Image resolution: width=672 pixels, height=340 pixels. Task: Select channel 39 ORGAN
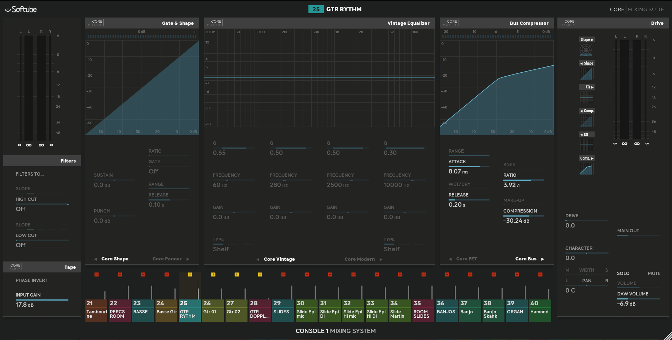tap(517, 310)
